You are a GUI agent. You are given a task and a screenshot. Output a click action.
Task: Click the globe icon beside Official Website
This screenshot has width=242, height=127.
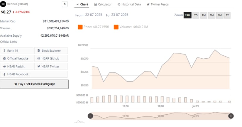coord(4,58)
